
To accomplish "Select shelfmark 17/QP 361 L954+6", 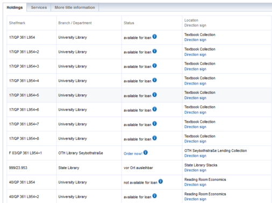I will (24, 109).
